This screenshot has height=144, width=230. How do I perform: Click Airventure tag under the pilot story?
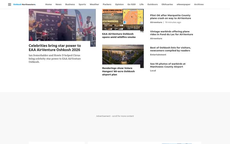[x=156, y=22]
